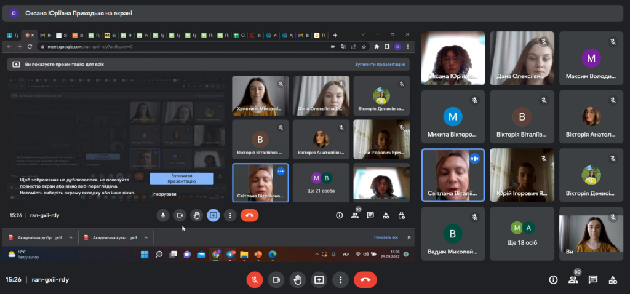Click the 'Зупинити презентацію' link in the banner
This screenshot has width=630, height=294.
379,64
